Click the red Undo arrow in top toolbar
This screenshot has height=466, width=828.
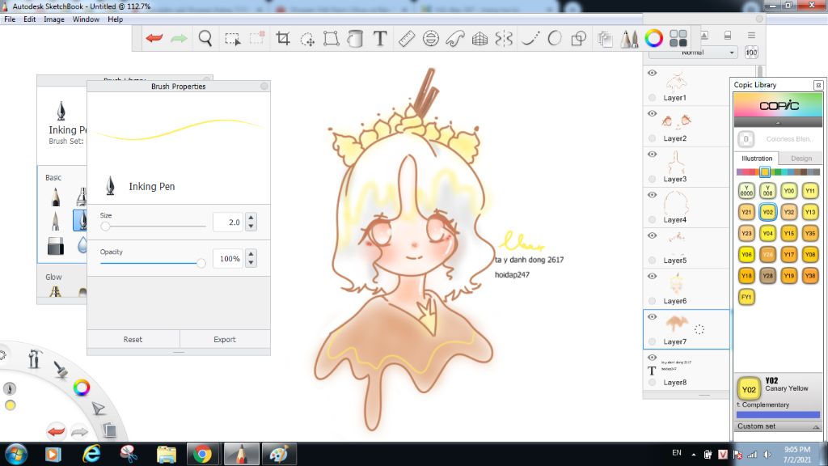coord(154,38)
